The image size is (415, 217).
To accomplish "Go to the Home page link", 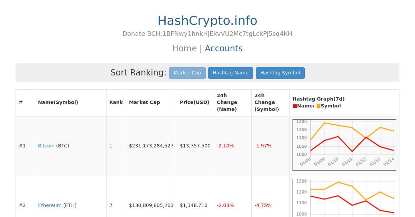I will [x=184, y=49].
